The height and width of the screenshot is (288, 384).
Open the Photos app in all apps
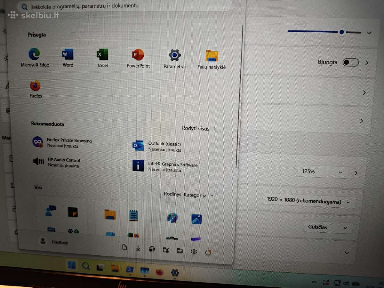(196, 219)
